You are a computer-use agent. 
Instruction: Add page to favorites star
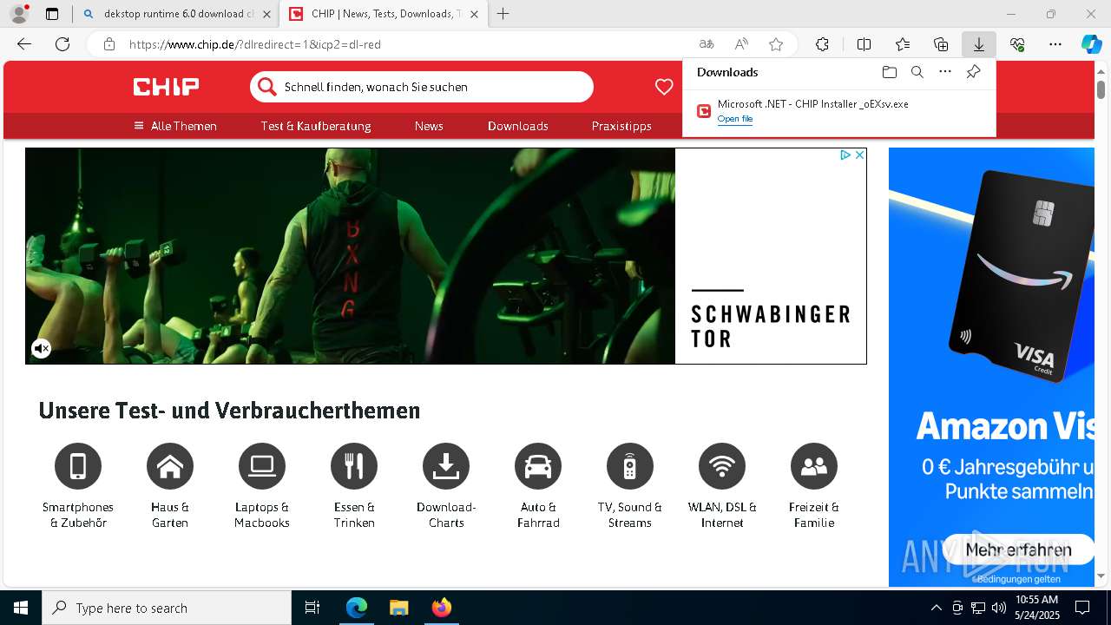point(776,44)
